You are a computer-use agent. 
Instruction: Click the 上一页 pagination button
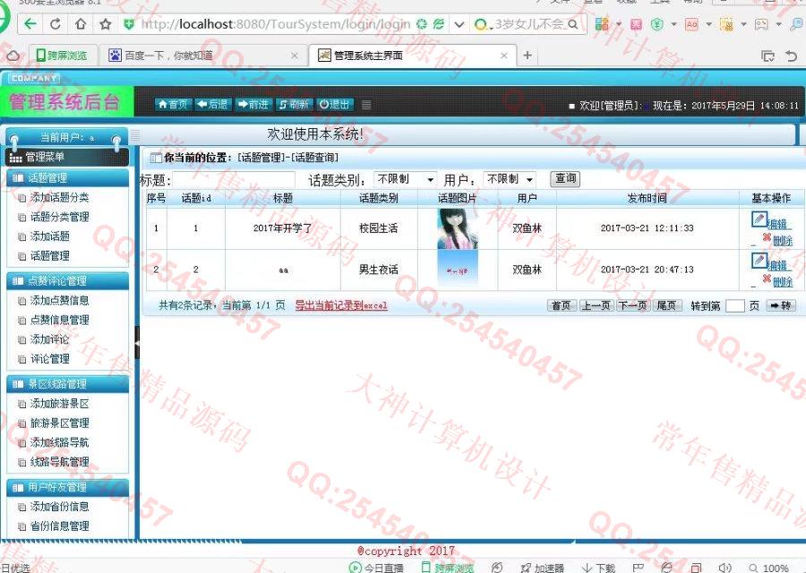[596, 306]
